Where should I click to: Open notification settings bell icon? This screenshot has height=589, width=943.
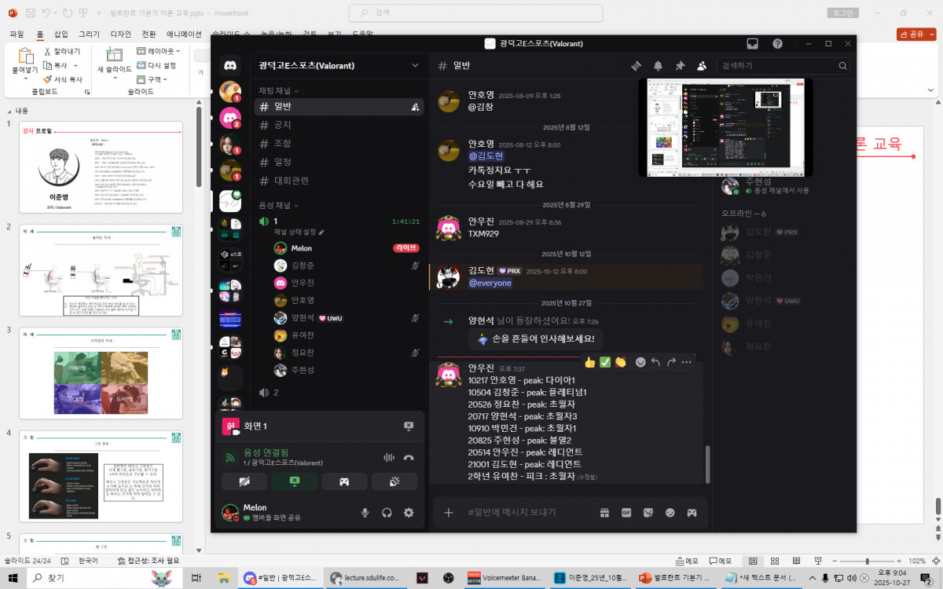pos(659,66)
